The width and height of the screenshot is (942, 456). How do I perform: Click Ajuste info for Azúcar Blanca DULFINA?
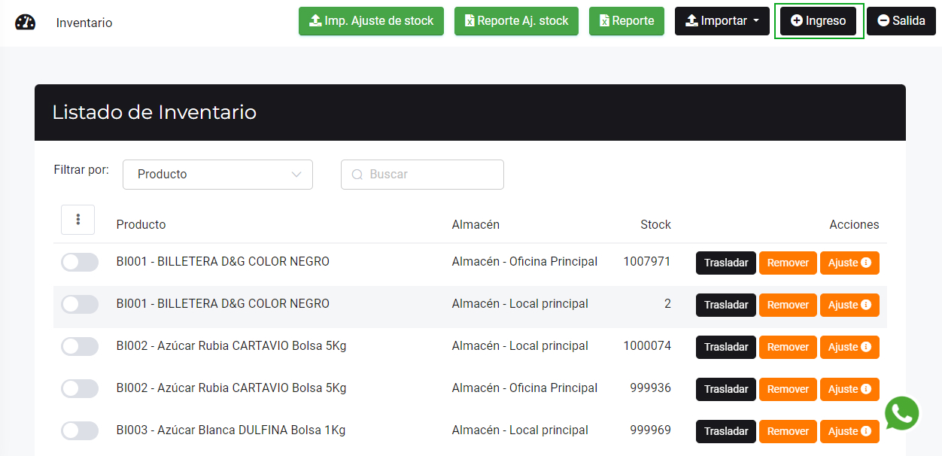[849, 431]
